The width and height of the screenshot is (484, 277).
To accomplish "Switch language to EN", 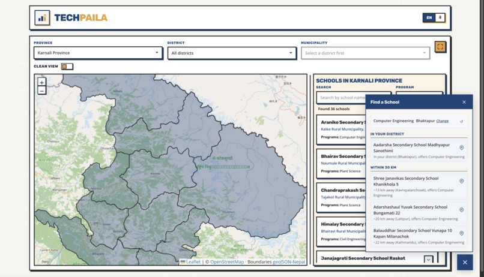I will (429, 17).
